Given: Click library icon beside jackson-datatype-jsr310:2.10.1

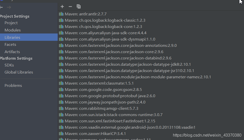Looking at the screenshot, I should point(61,71).
